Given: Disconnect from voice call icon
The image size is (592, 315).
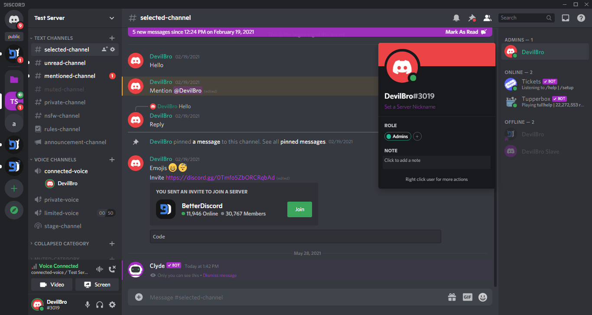Looking at the screenshot, I should (x=112, y=269).
